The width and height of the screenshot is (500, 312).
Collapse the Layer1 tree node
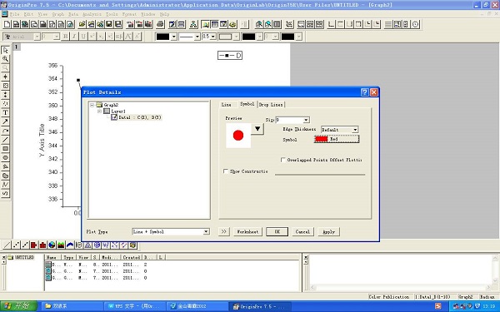tap(99, 111)
